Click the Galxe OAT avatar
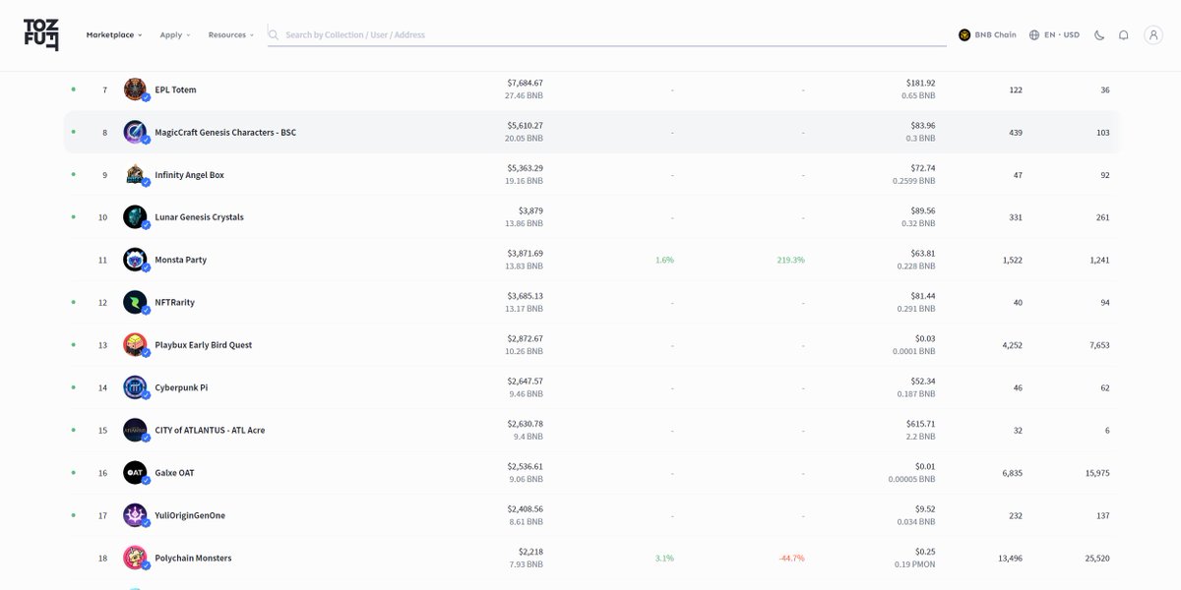The width and height of the screenshot is (1181, 590). (x=136, y=473)
